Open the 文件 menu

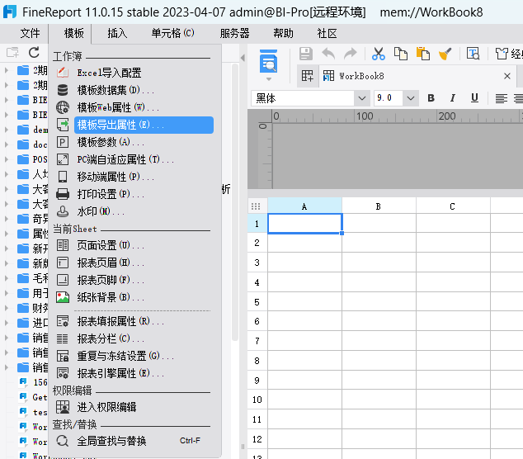(30, 33)
